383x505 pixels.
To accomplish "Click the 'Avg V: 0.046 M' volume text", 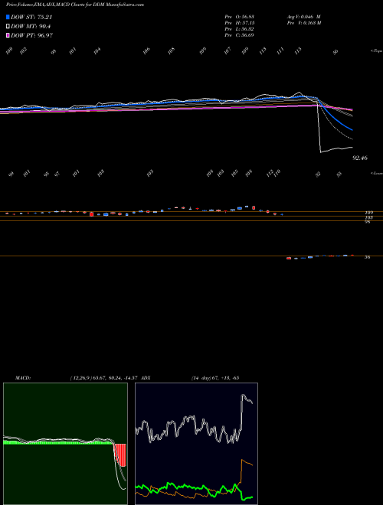I will [303, 16].
